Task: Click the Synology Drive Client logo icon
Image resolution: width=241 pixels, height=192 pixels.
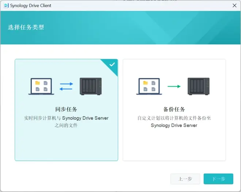Action: (6, 5)
